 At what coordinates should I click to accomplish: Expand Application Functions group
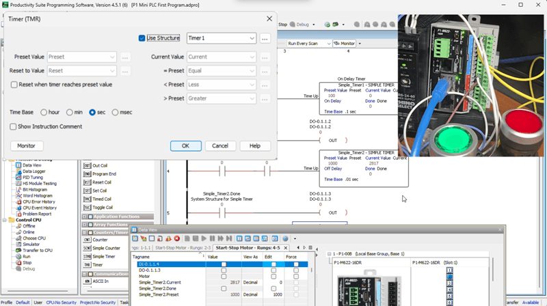coord(85,217)
